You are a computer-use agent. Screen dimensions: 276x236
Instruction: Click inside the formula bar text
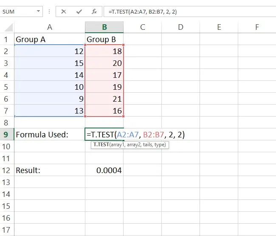pos(143,12)
